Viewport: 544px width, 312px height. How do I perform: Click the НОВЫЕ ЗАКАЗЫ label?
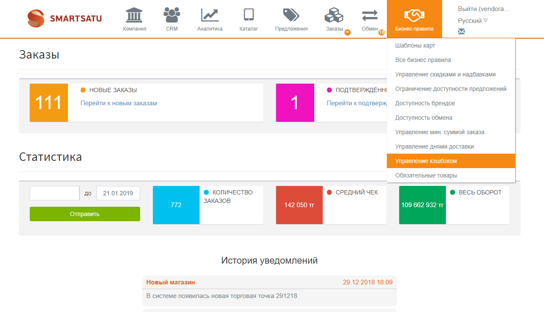click(x=113, y=90)
